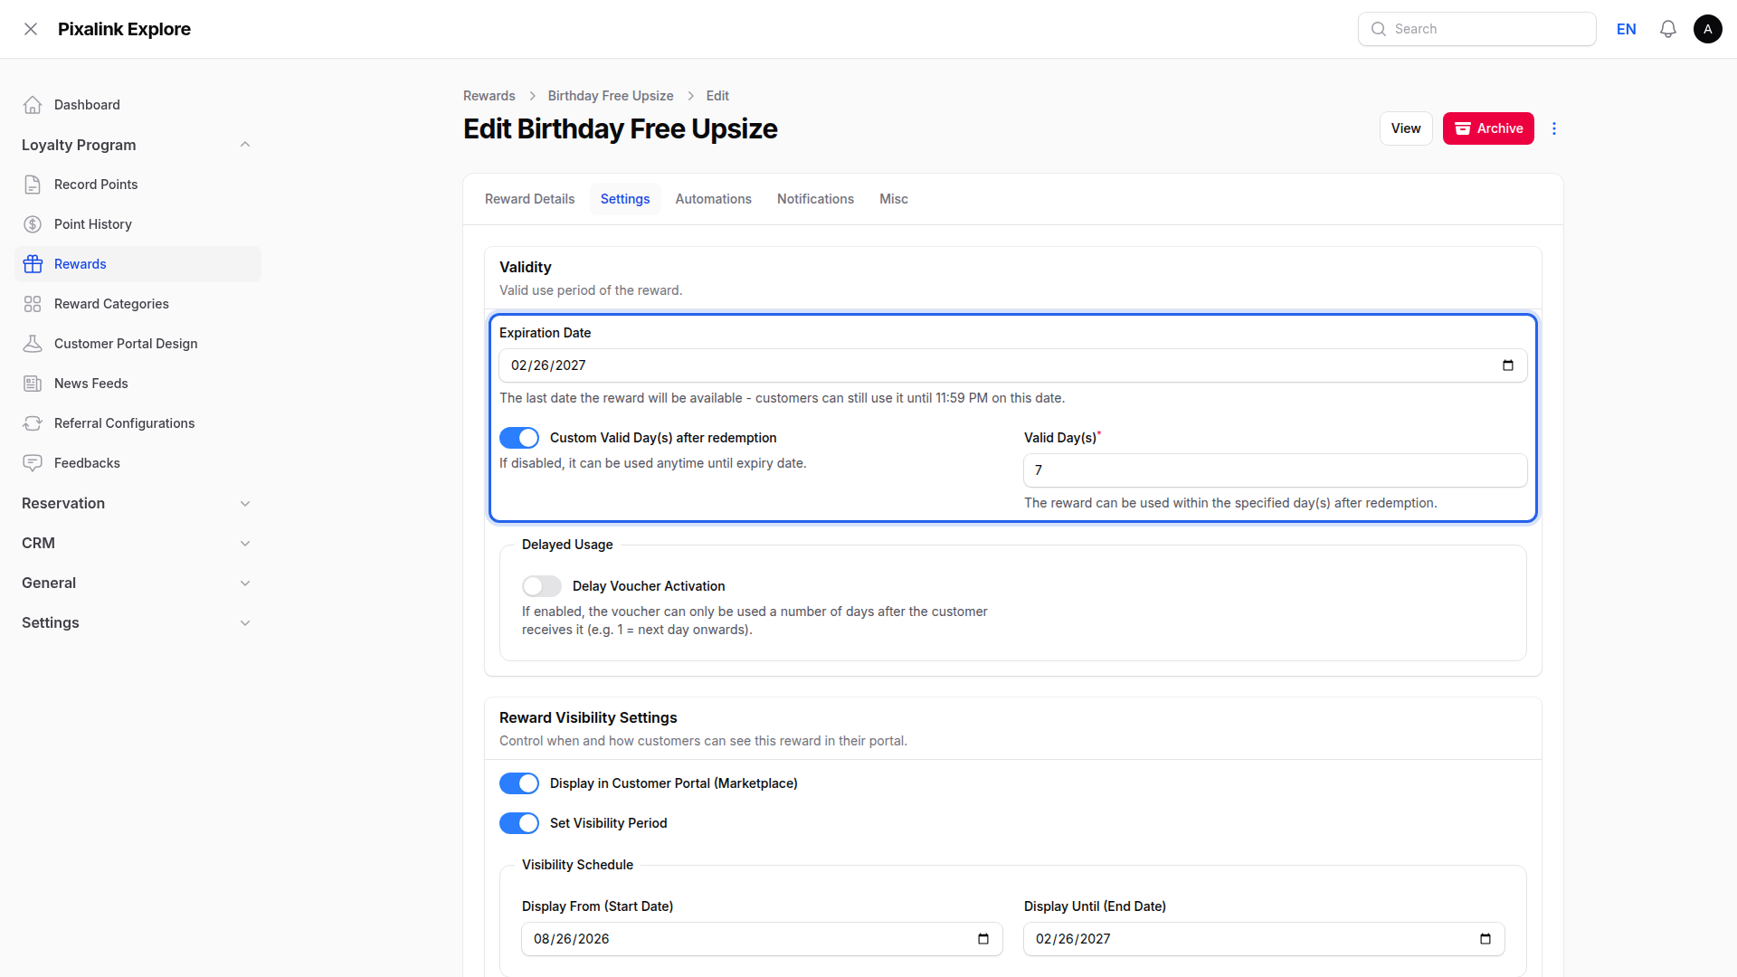This screenshot has width=1737, height=977.
Task: Click the Dashboard home icon
Action: [33, 105]
